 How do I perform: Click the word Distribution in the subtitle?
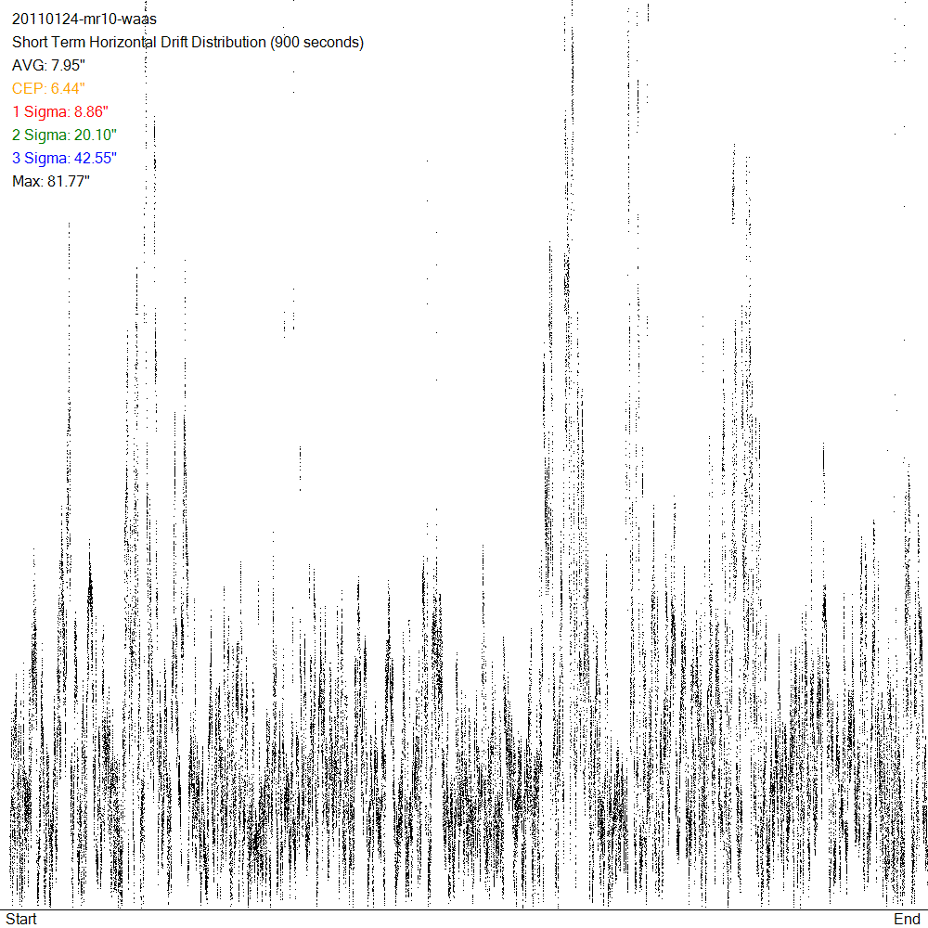[227, 42]
